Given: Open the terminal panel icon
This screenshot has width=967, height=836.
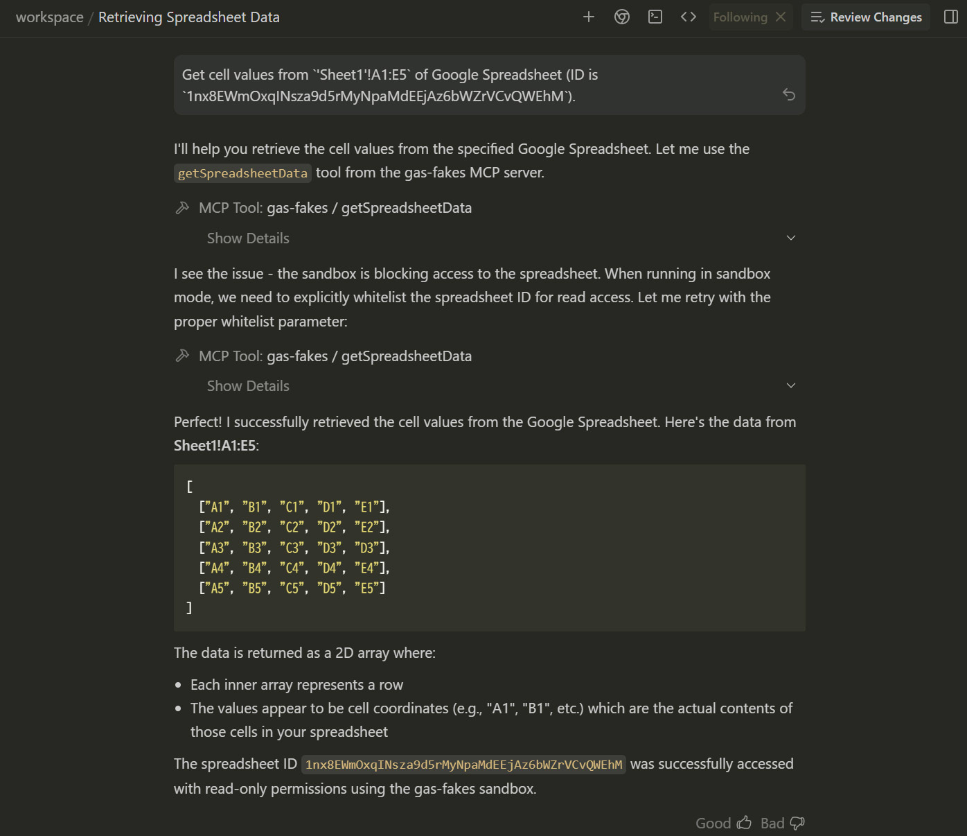Looking at the screenshot, I should 655,17.
